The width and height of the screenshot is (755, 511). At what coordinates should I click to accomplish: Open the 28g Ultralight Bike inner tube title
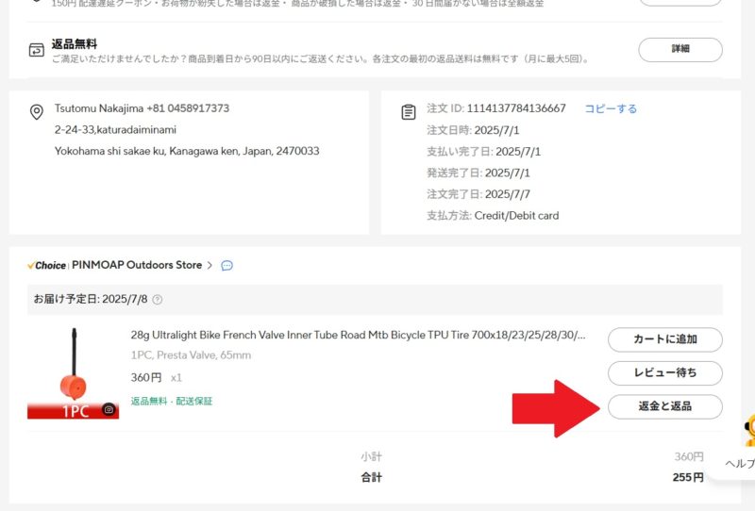[358, 335]
